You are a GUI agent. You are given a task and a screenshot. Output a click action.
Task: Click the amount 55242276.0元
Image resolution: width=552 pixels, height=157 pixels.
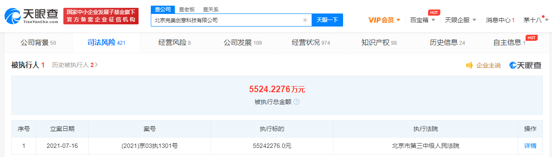(x=272, y=146)
